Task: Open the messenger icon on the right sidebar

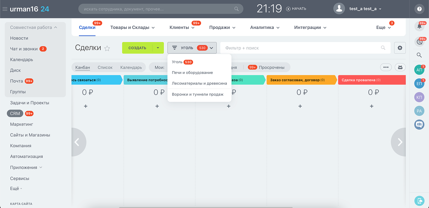Action: 419,42
